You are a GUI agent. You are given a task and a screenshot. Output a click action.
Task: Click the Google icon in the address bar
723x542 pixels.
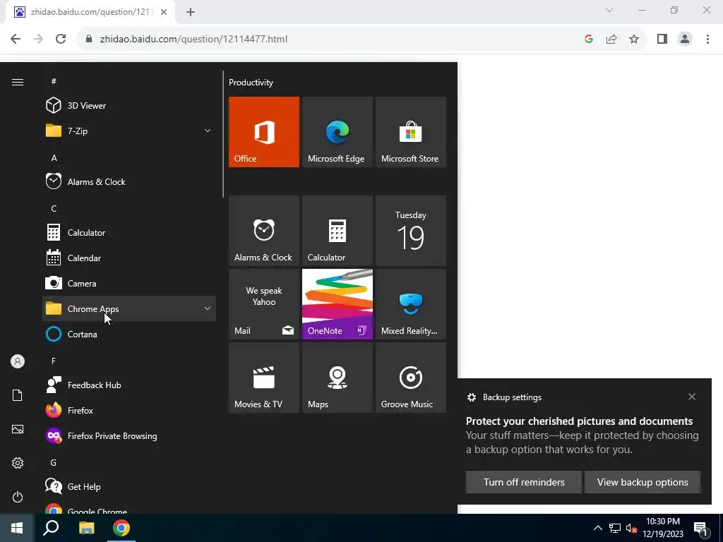point(588,39)
